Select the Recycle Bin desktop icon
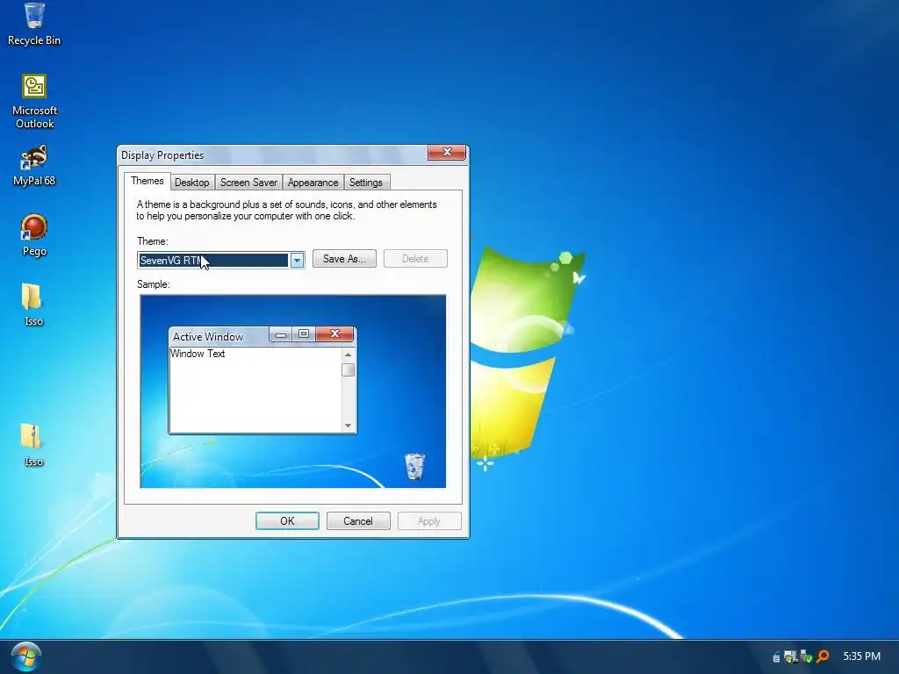899x674 pixels. pyautogui.click(x=34, y=24)
